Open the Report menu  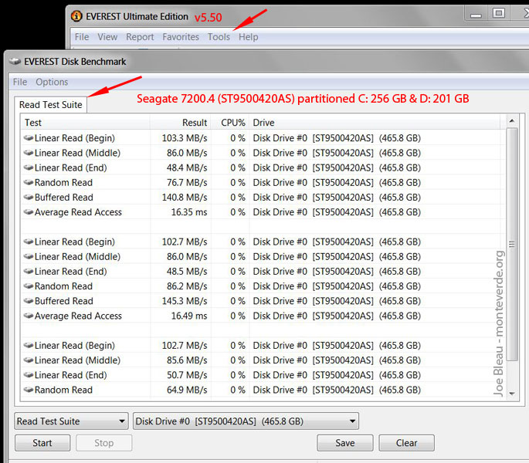140,37
